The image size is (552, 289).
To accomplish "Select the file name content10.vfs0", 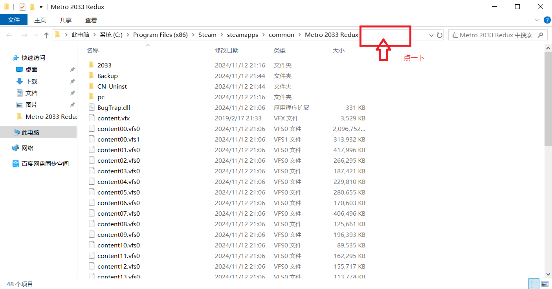I will coord(119,245).
